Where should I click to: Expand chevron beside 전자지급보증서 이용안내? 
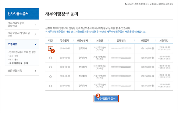[36, 25]
